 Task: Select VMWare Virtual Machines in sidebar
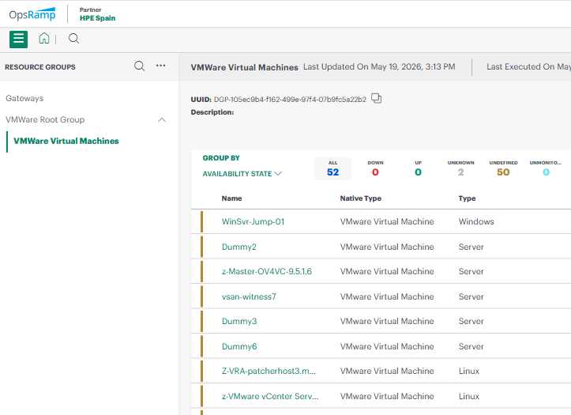point(66,141)
